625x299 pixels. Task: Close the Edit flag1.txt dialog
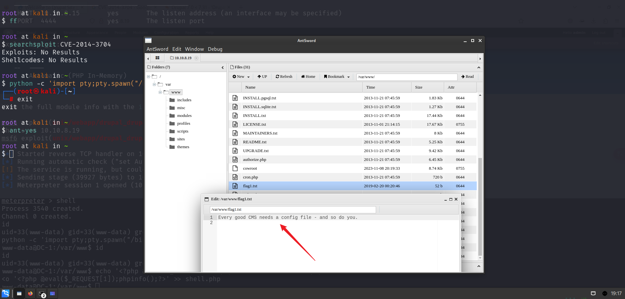coord(456,199)
